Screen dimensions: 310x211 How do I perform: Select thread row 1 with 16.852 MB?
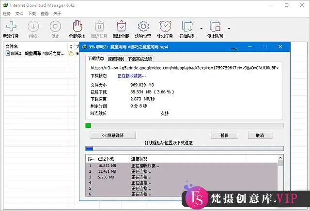click(182, 166)
